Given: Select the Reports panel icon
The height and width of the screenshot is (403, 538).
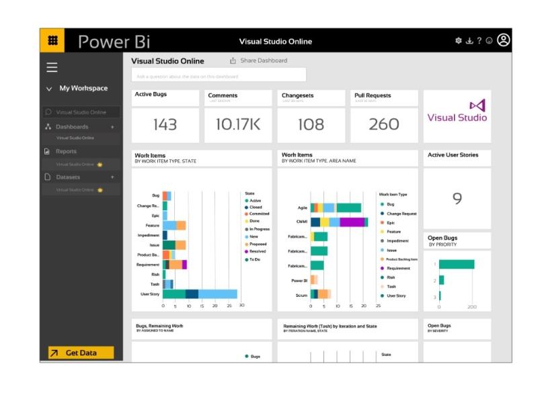Looking at the screenshot, I should coord(46,150).
